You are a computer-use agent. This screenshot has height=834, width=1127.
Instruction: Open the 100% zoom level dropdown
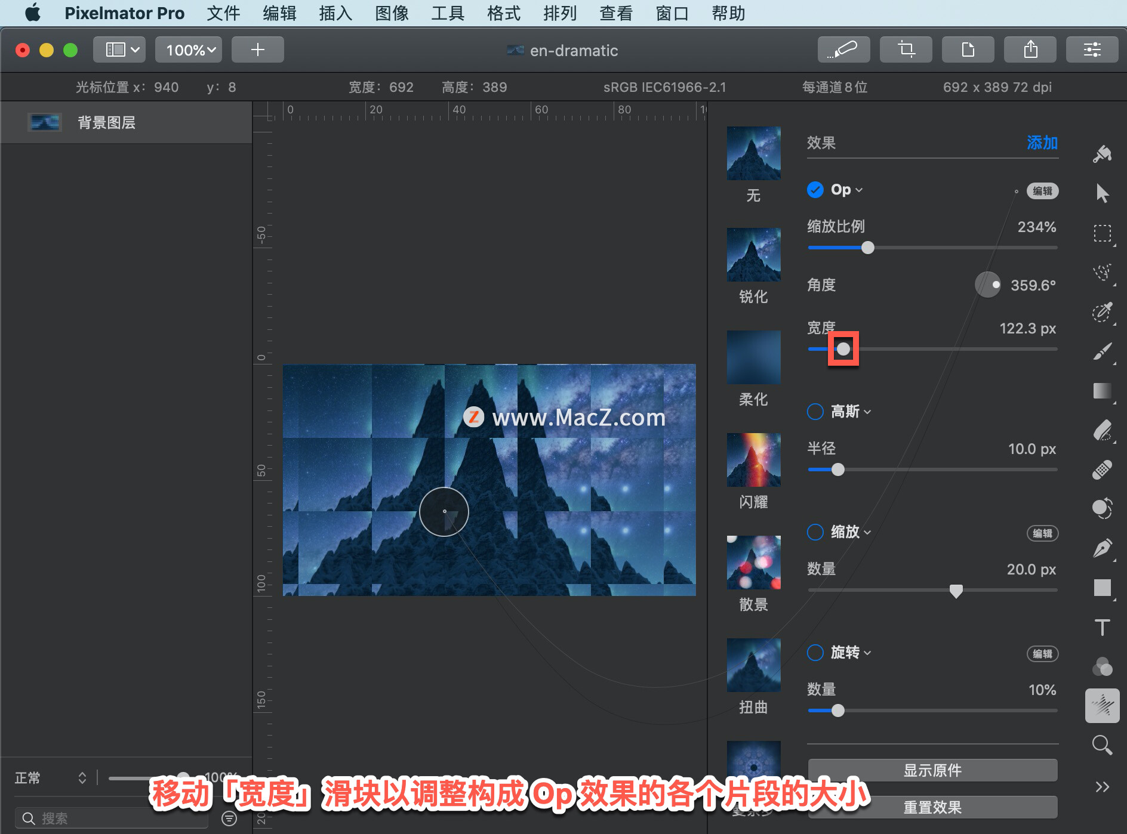(189, 50)
